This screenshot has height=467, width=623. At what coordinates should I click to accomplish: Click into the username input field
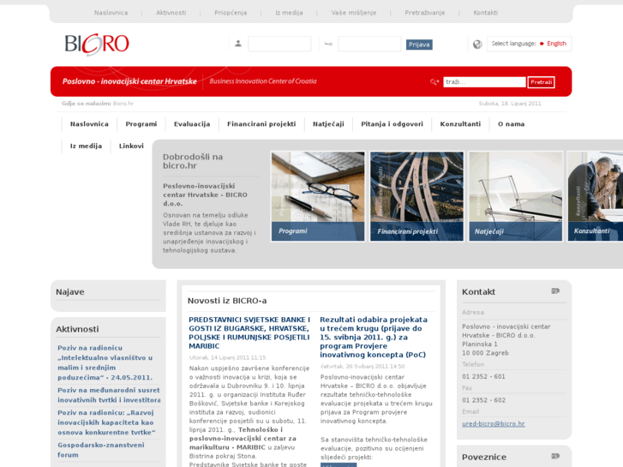279,44
